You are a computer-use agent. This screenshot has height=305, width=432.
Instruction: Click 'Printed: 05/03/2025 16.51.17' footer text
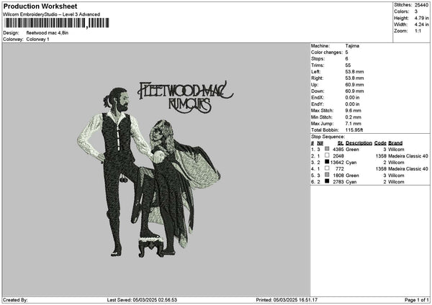287,300
